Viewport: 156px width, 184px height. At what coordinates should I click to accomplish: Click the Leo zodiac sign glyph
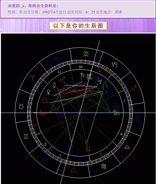(73, 171)
